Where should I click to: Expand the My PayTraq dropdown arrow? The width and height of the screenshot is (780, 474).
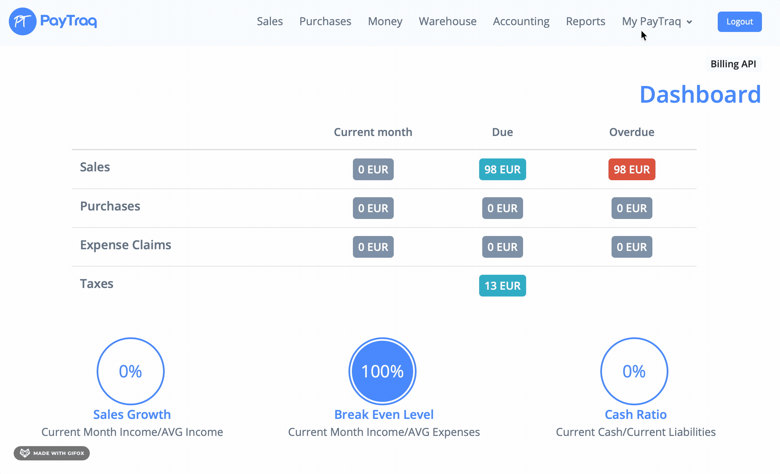click(x=689, y=22)
